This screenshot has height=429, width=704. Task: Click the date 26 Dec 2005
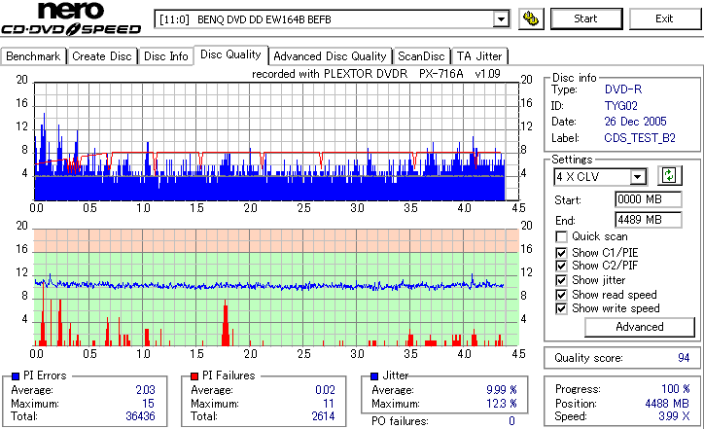pos(635,122)
